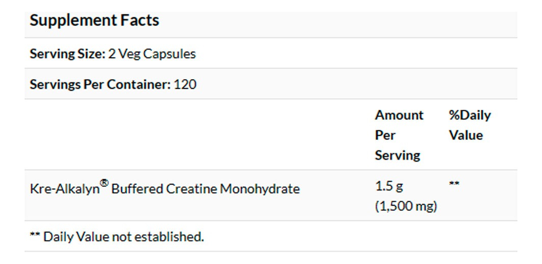Click the Kre-Alkalyn ingredient name
The width and height of the screenshot is (542, 264).
pos(64,189)
